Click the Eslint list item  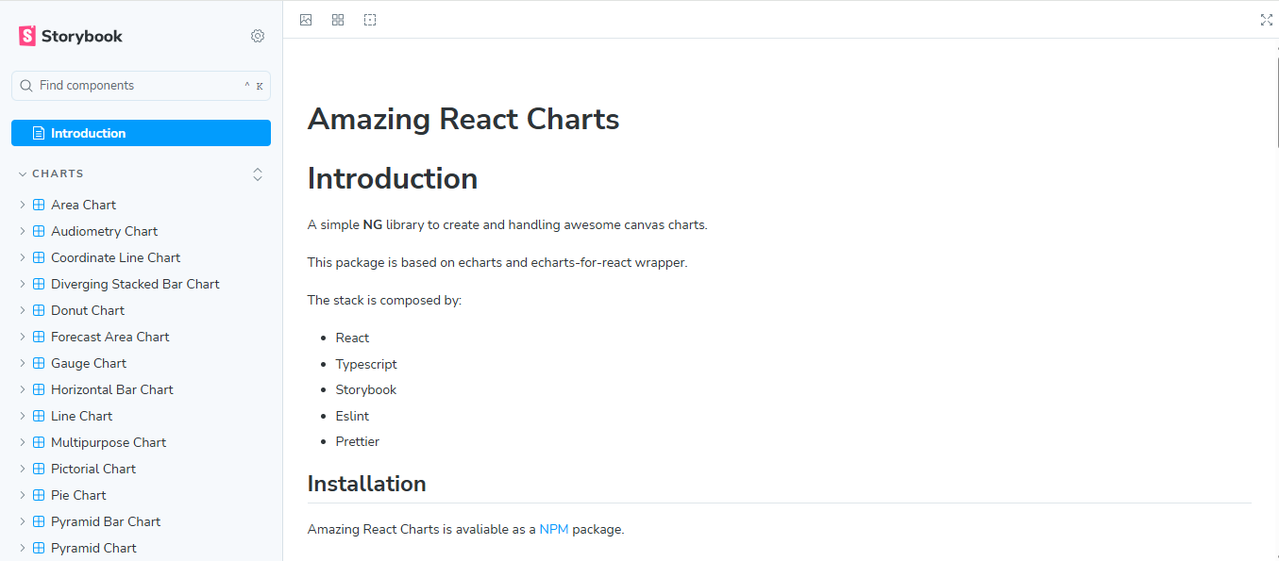click(x=352, y=416)
